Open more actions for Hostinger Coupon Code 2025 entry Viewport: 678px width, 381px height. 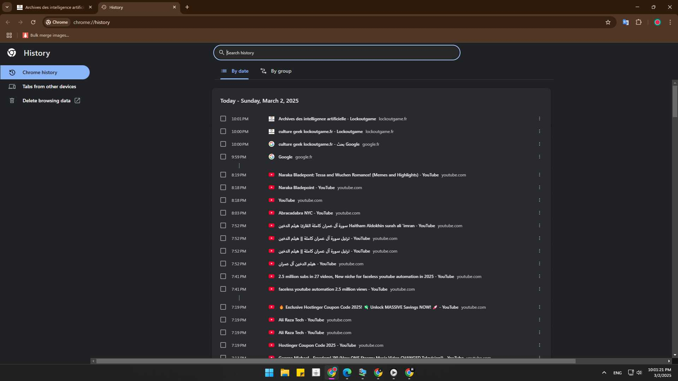(x=540, y=345)
